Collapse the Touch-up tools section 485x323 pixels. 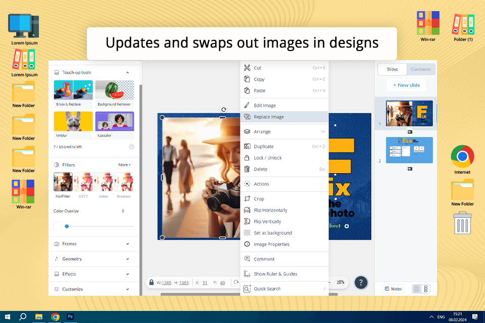coord(127,72)
